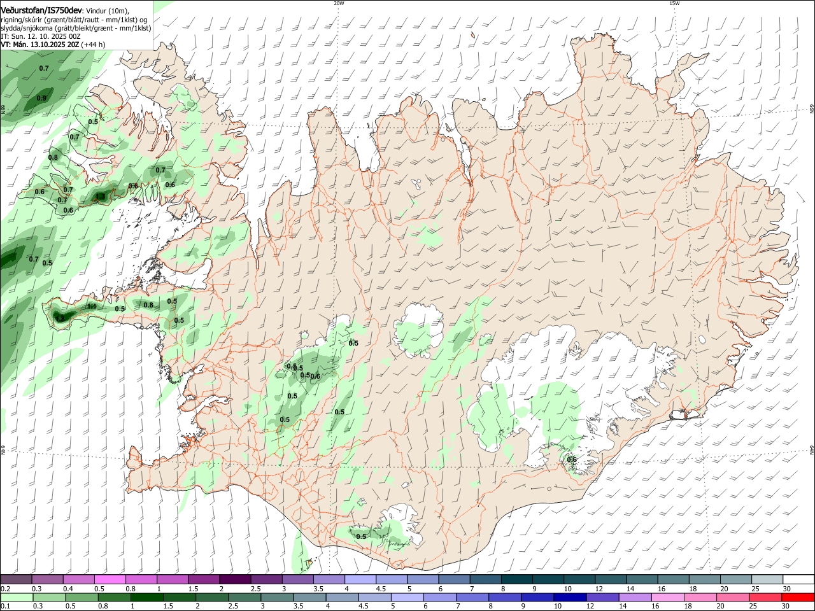Pick light blue snow swatch between 4 and 4.5
The width and height of the screenshot is (815, 611).
pyautogui.click(x=360, y=579)
